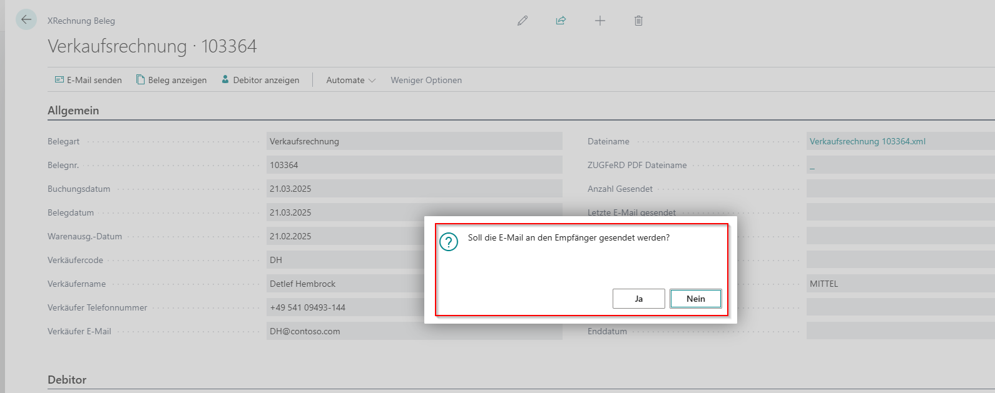Confirm sending with Ja button

point(638,299)
